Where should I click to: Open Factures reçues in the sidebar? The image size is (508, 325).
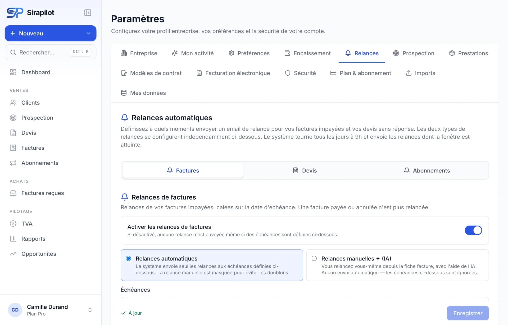click(51, 193)
